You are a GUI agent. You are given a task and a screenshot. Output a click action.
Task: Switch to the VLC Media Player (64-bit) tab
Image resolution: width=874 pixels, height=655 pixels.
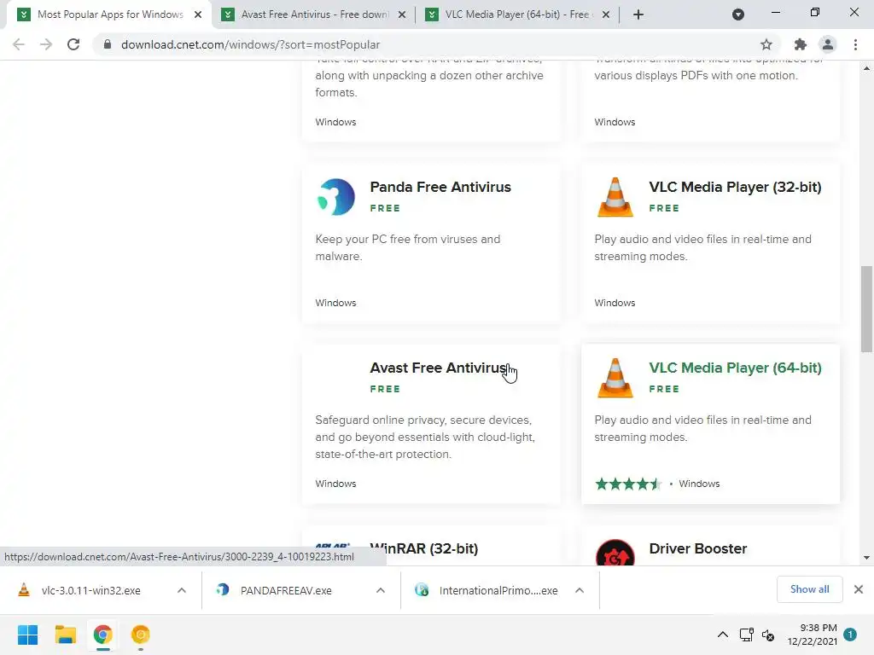click(518, 14)
